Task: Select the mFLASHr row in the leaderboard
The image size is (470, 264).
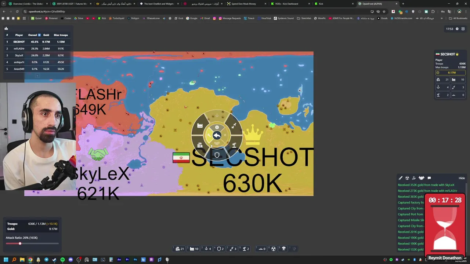Action: point(37,48)
